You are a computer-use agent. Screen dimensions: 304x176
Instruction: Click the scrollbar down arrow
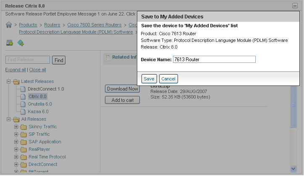(294, 169)
